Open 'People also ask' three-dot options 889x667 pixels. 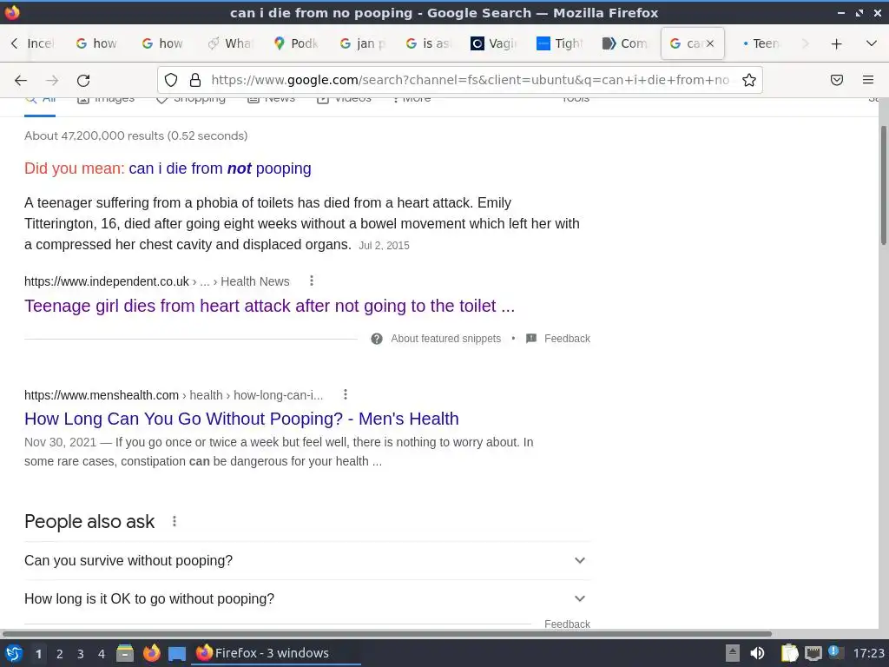point(175,521)
